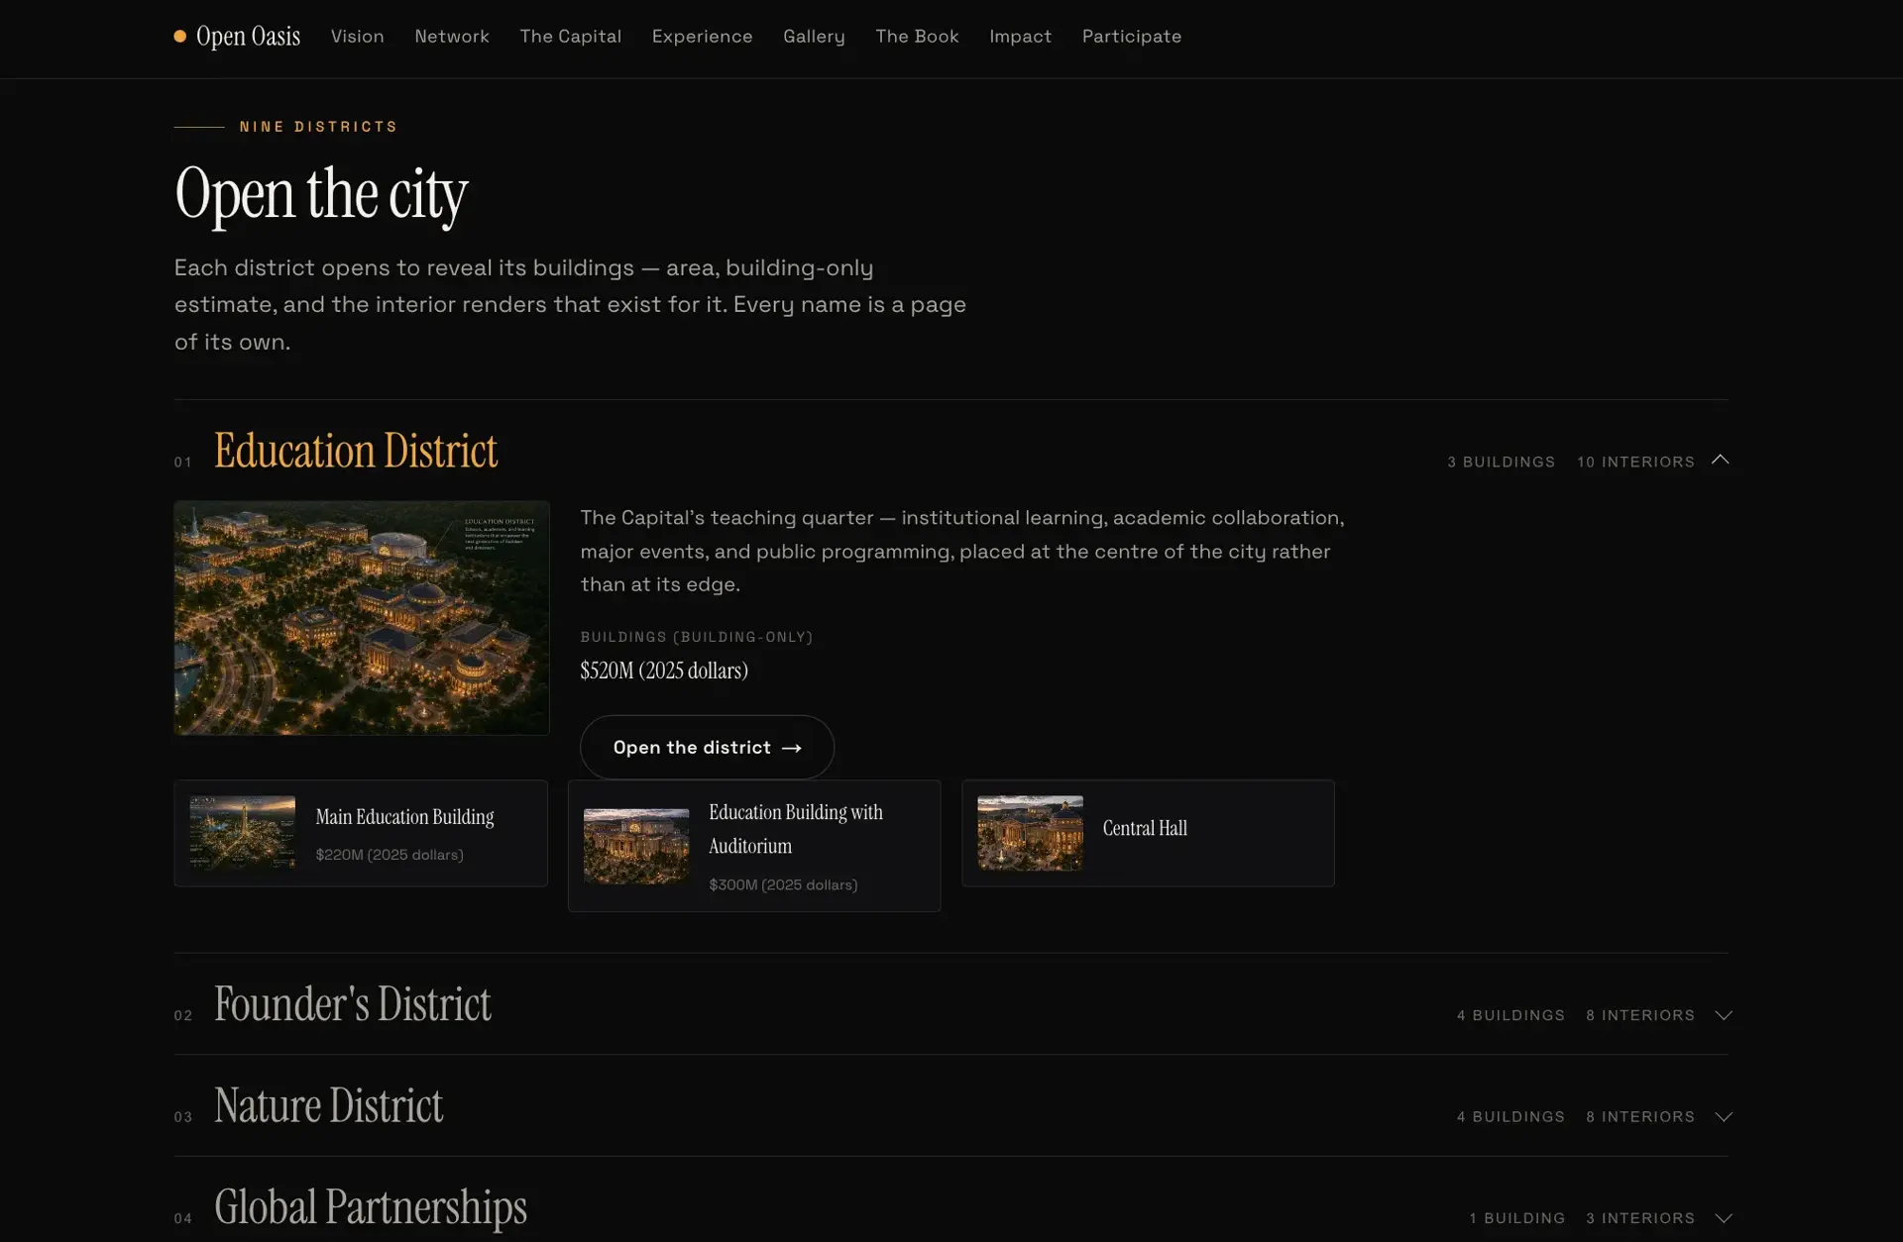Open The Capital menu item

coord(571,37)
